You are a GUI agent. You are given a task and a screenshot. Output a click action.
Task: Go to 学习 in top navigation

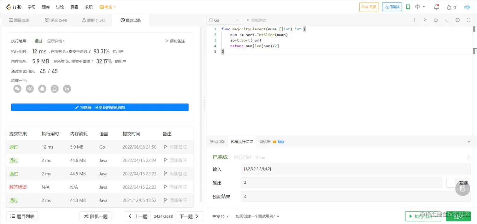pos(32,7)
